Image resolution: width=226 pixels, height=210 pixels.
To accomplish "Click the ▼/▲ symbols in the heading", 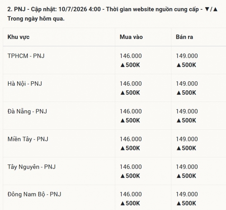I will (x=211, y=9).
